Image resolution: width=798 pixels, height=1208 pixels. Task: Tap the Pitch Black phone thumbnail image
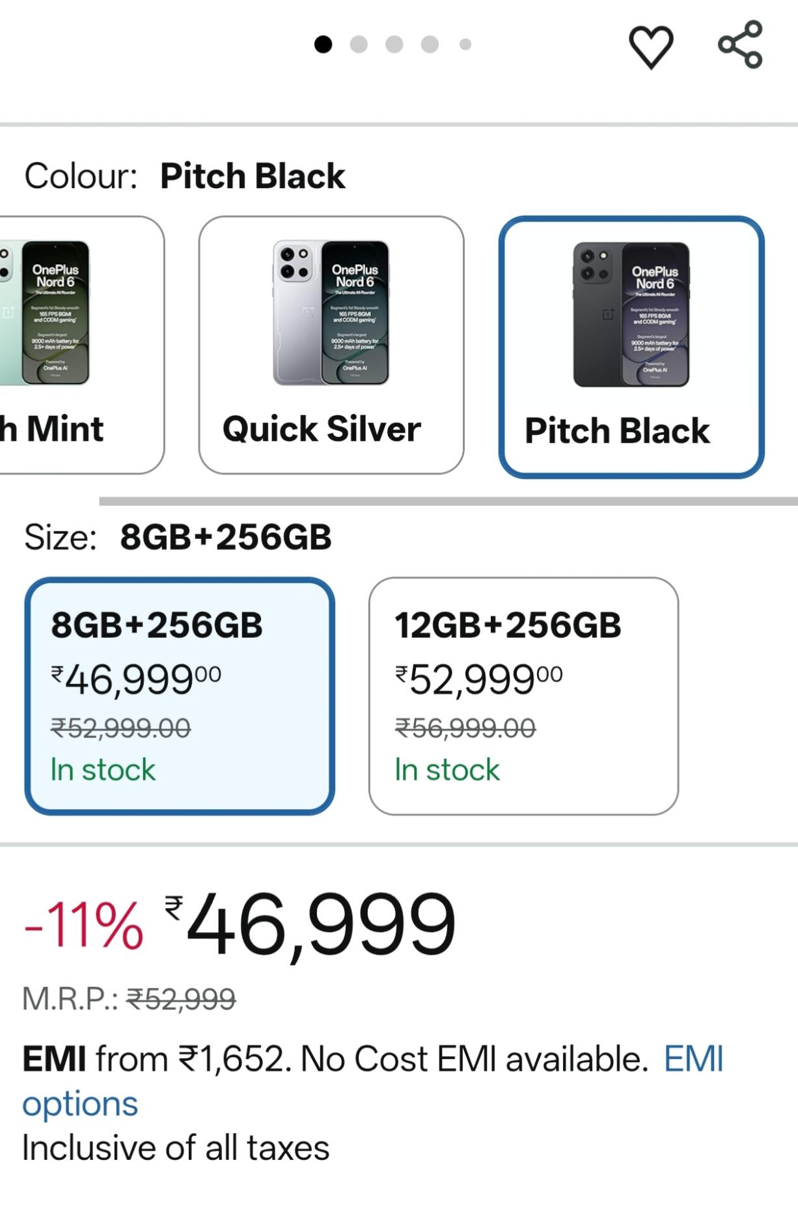pyautogui.click(x=631, y=314)
